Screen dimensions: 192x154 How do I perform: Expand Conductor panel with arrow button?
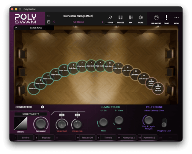point(42,107)
